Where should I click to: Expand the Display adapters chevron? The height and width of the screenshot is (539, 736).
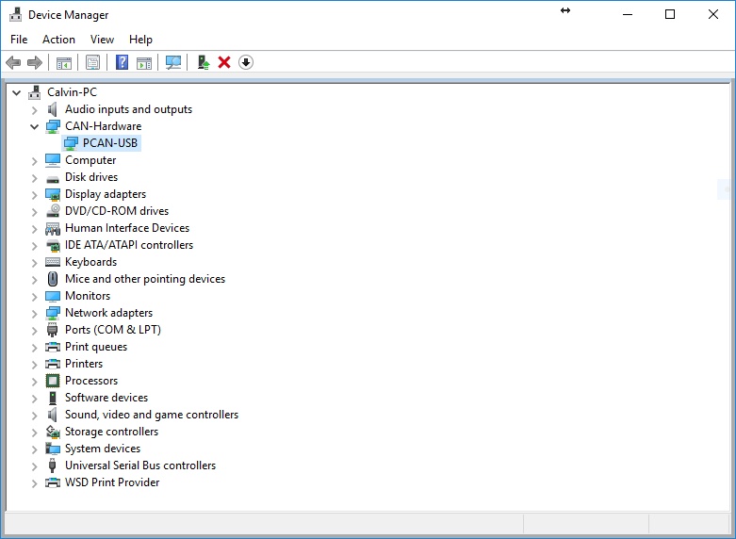pos(34,195)
